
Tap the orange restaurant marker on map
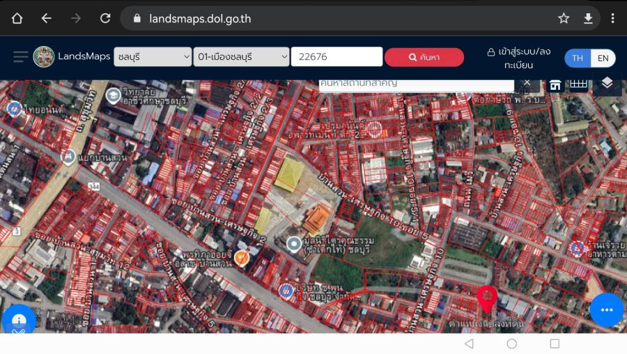(242, 258)
